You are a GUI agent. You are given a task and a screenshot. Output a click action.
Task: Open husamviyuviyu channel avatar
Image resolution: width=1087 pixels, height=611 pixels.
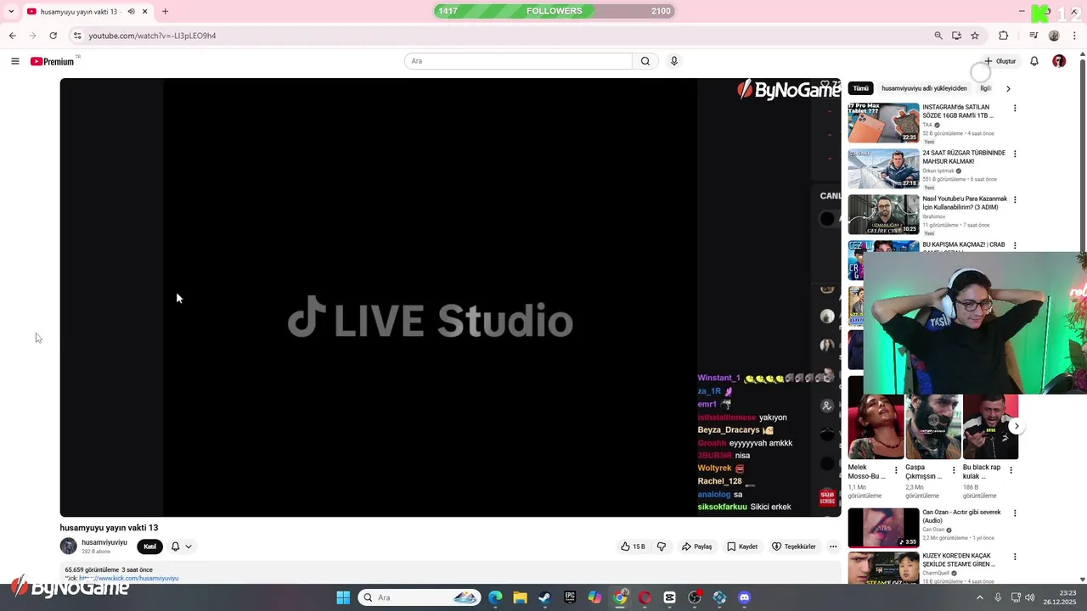68,547
